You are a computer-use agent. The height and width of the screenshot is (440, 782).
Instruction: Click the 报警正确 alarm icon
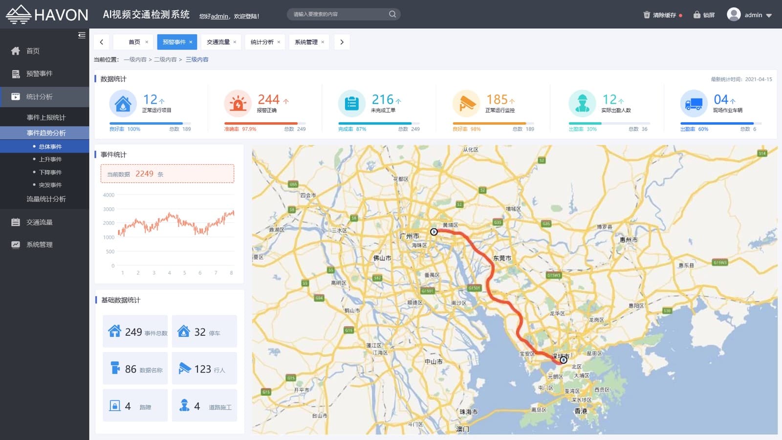coord(238,103)
